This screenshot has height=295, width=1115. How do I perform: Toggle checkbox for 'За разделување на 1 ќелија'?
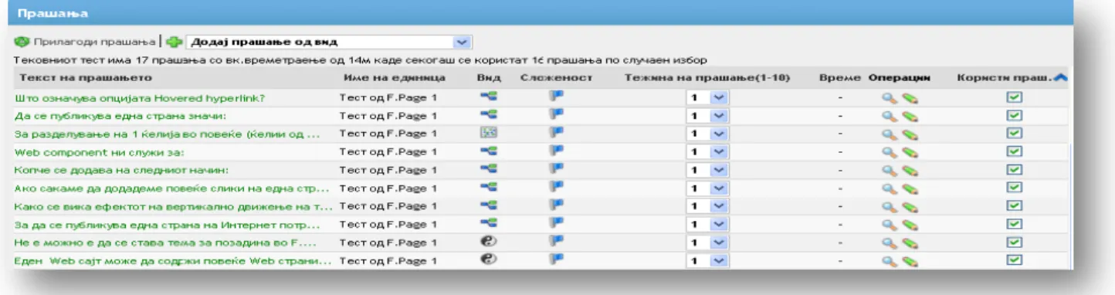[x=1014, y=134]
